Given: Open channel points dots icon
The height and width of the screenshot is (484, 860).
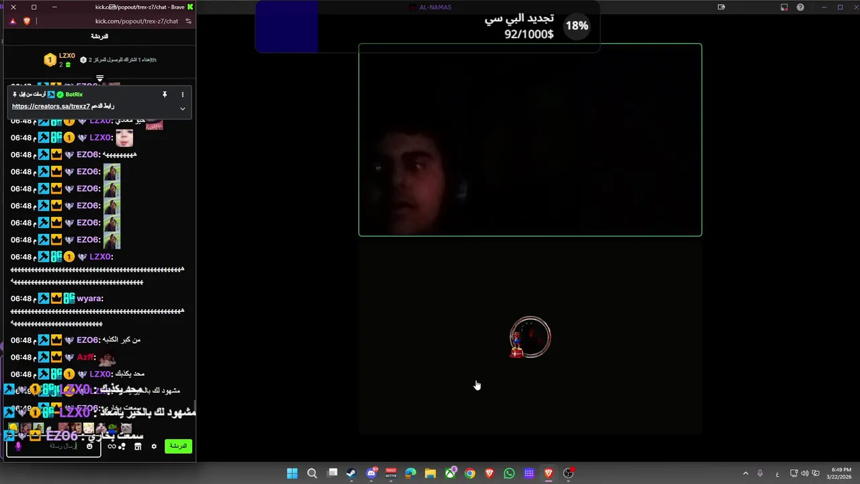Looking at the screenshot, I should pos(122,446).
